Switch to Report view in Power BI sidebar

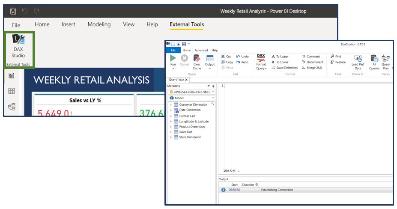point(12,75)
